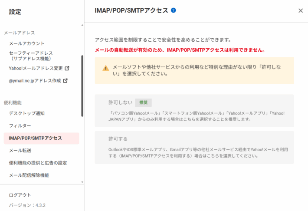The width and height of the screenshot is (308, 211).
Task: Close the settings dialog with X
Action: pos(301,10)
